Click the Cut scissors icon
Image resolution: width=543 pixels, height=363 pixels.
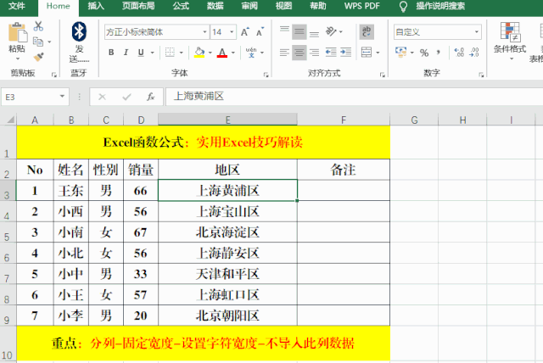tap(38, 26)
